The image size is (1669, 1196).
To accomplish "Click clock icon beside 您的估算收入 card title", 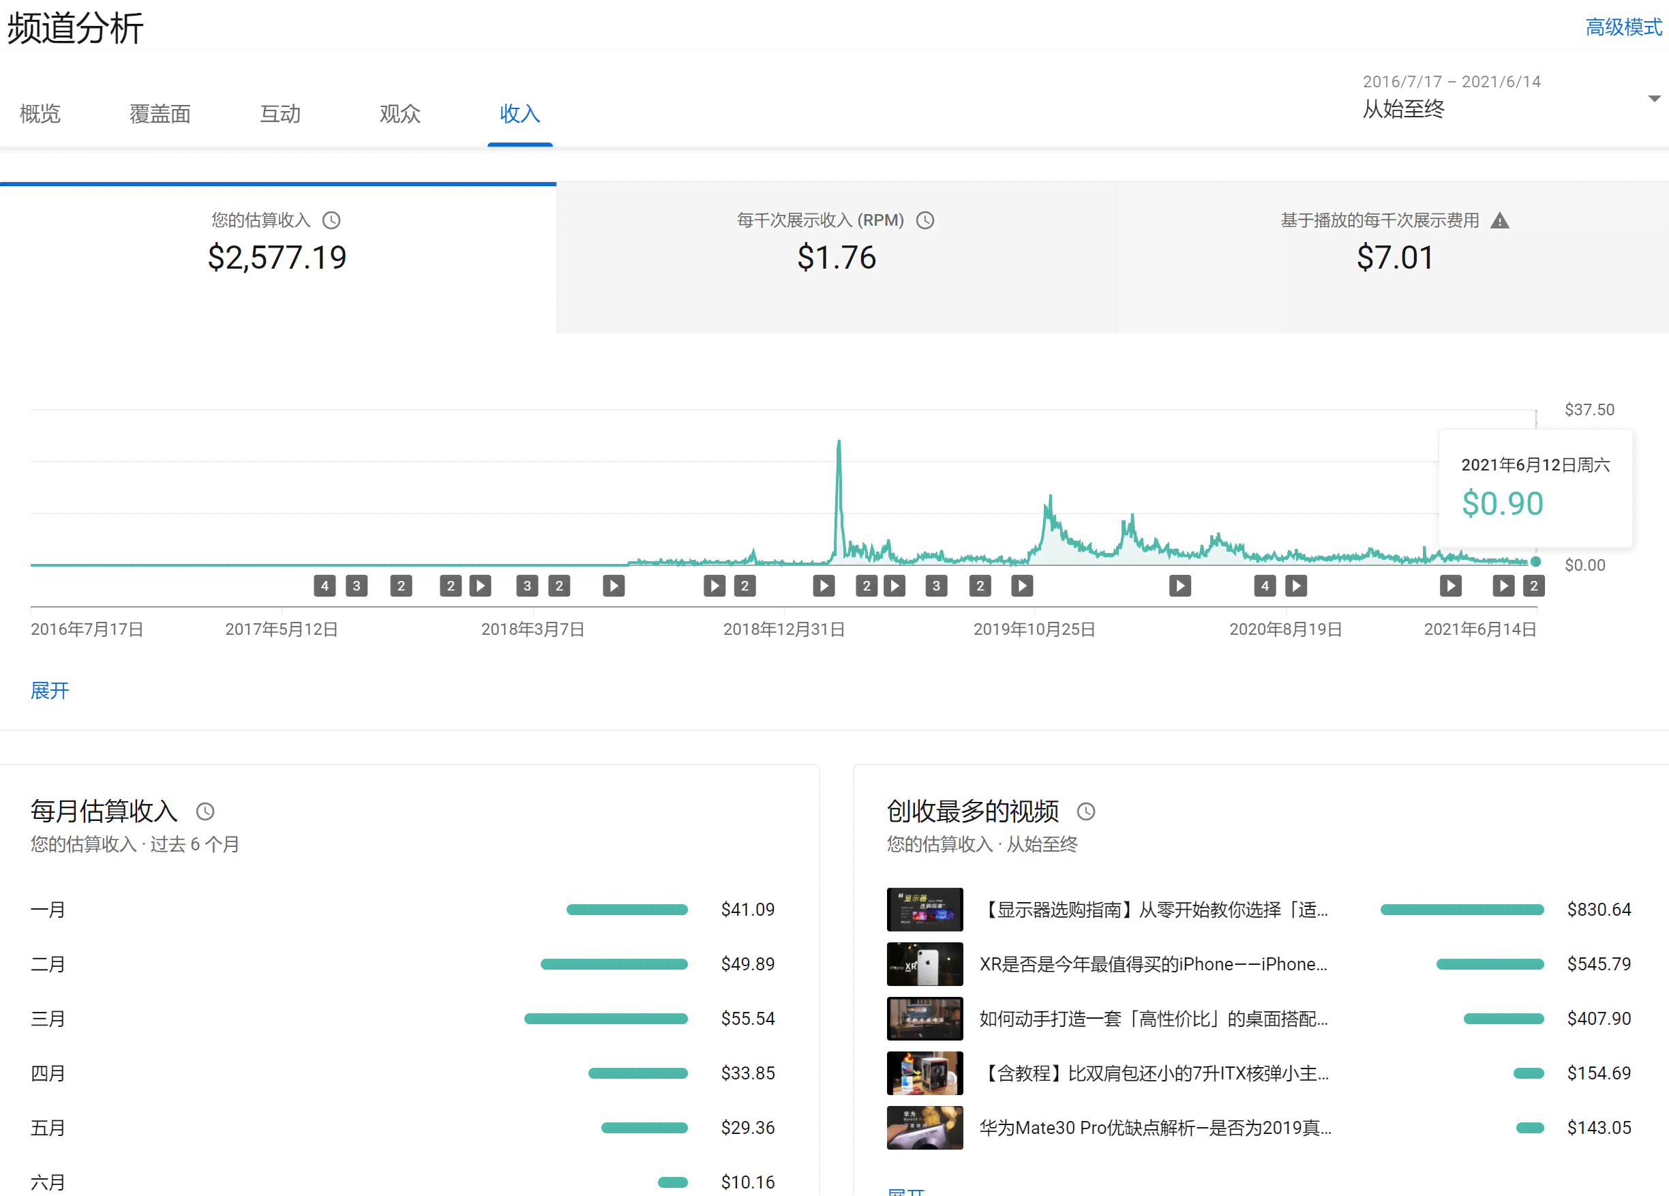I will click(331, 220).
